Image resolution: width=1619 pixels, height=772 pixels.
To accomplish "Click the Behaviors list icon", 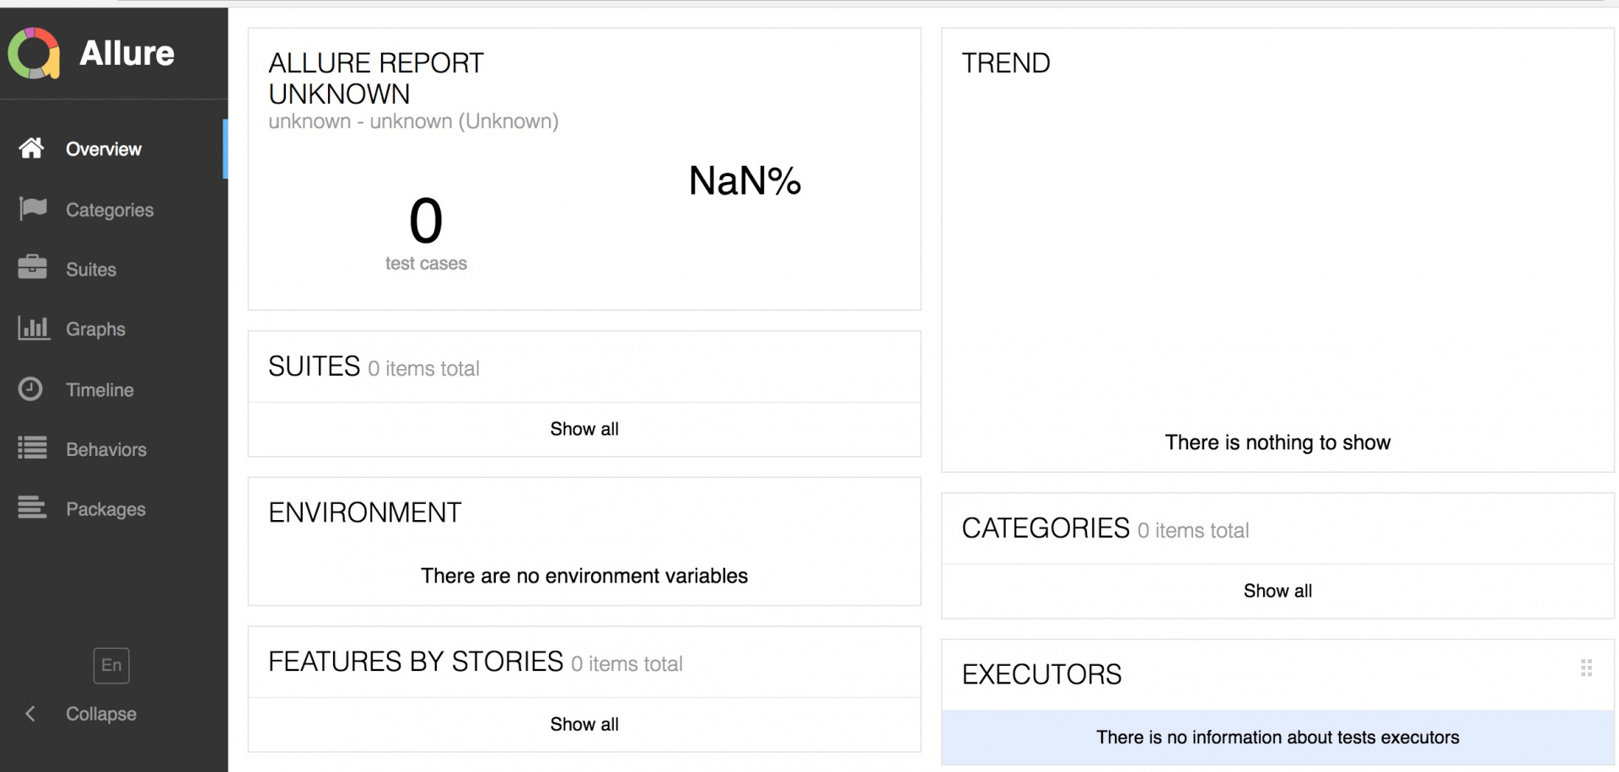I will [32, 448].
